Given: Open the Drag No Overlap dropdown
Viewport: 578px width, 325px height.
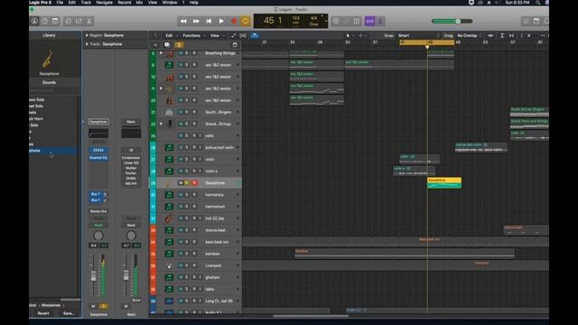Looking at the screenshot, I should tap(469, 36).
